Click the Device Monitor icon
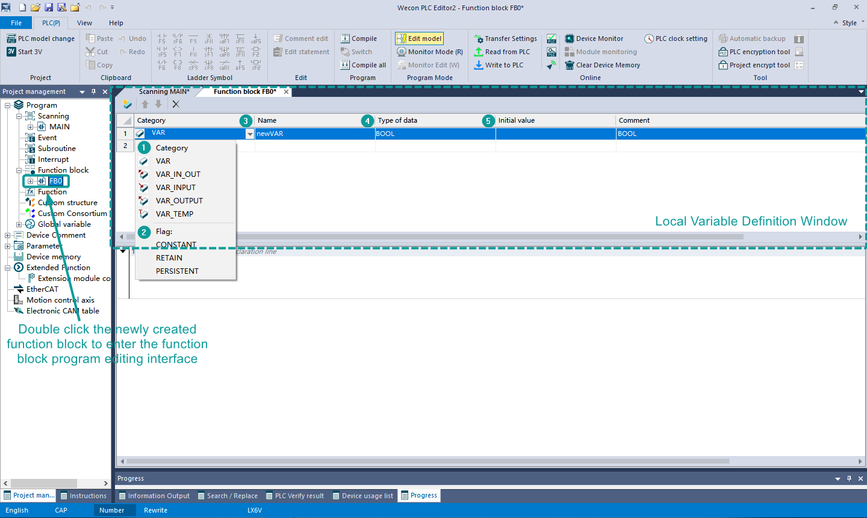This screenshot has height=518, width=867. click(569, 39)
